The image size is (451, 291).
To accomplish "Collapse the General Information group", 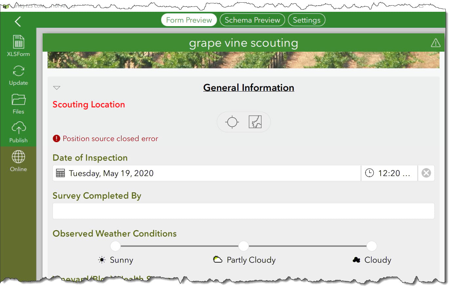I will tap(57, 88).
